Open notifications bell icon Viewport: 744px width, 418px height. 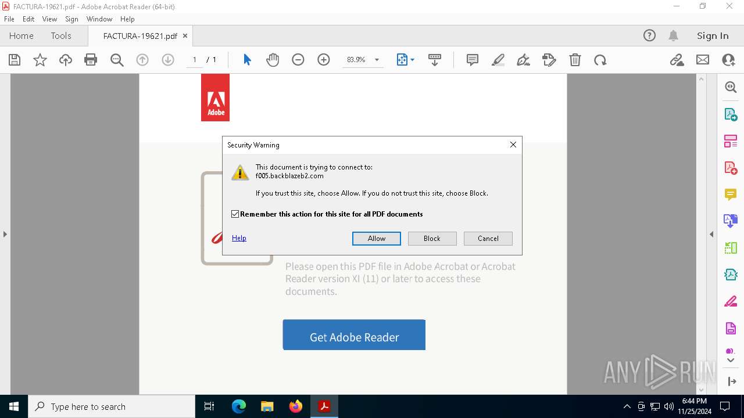point(673,35)
